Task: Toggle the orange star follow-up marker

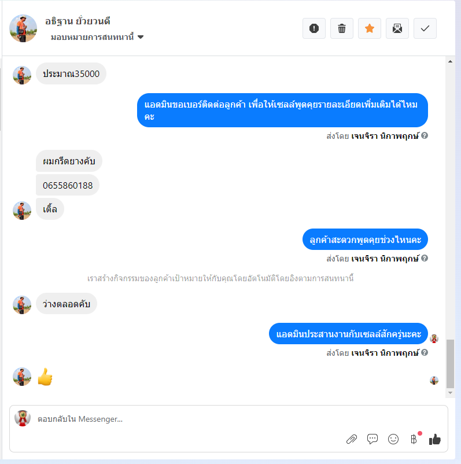Action: 370,28
